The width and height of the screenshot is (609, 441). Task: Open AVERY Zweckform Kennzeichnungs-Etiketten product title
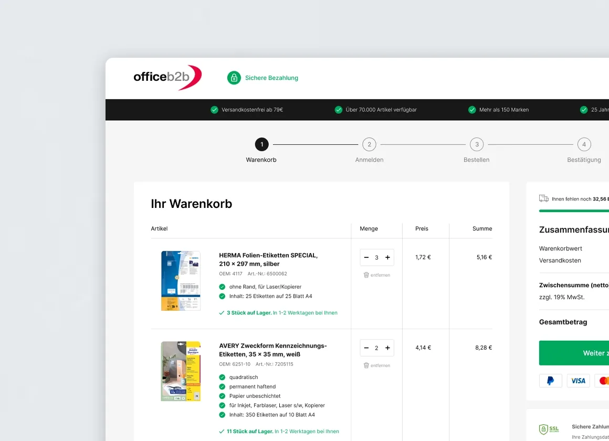pyautogui.click(x=273, y=350)
